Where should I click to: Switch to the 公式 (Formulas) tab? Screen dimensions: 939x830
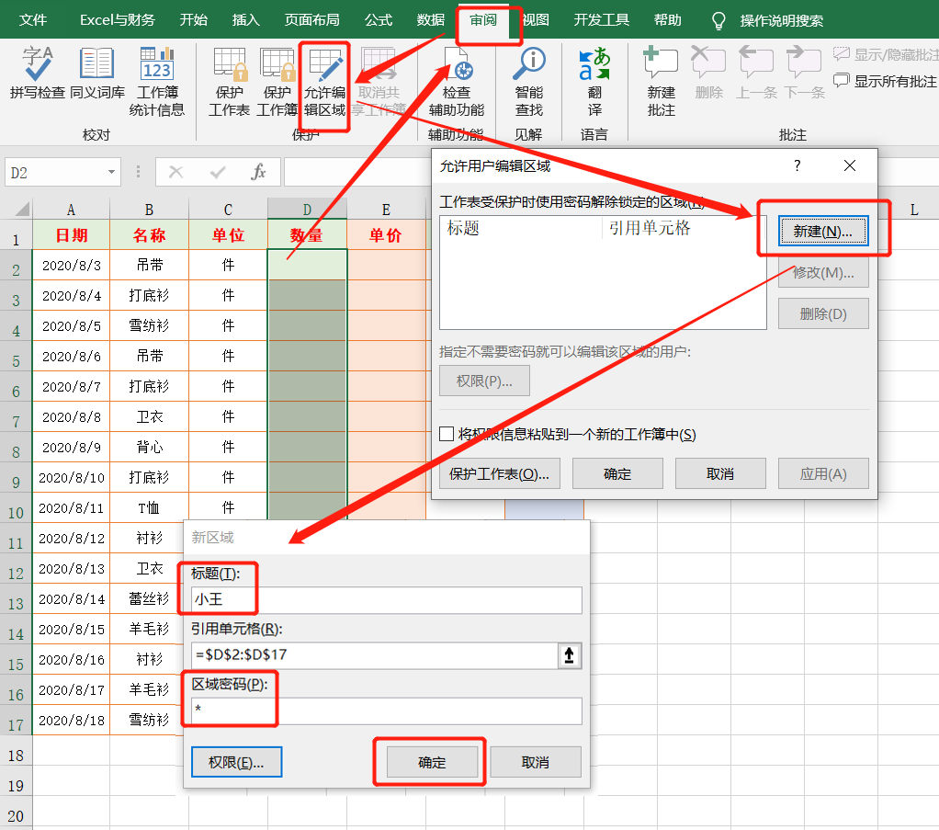(x=379, y=20)
